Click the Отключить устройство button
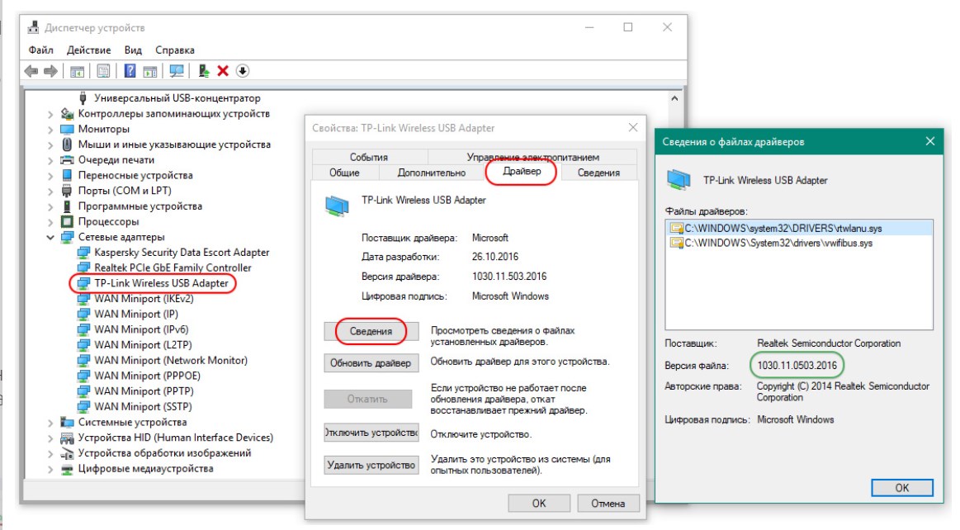The height and width of the screenshot is (530, 960). 371,433
